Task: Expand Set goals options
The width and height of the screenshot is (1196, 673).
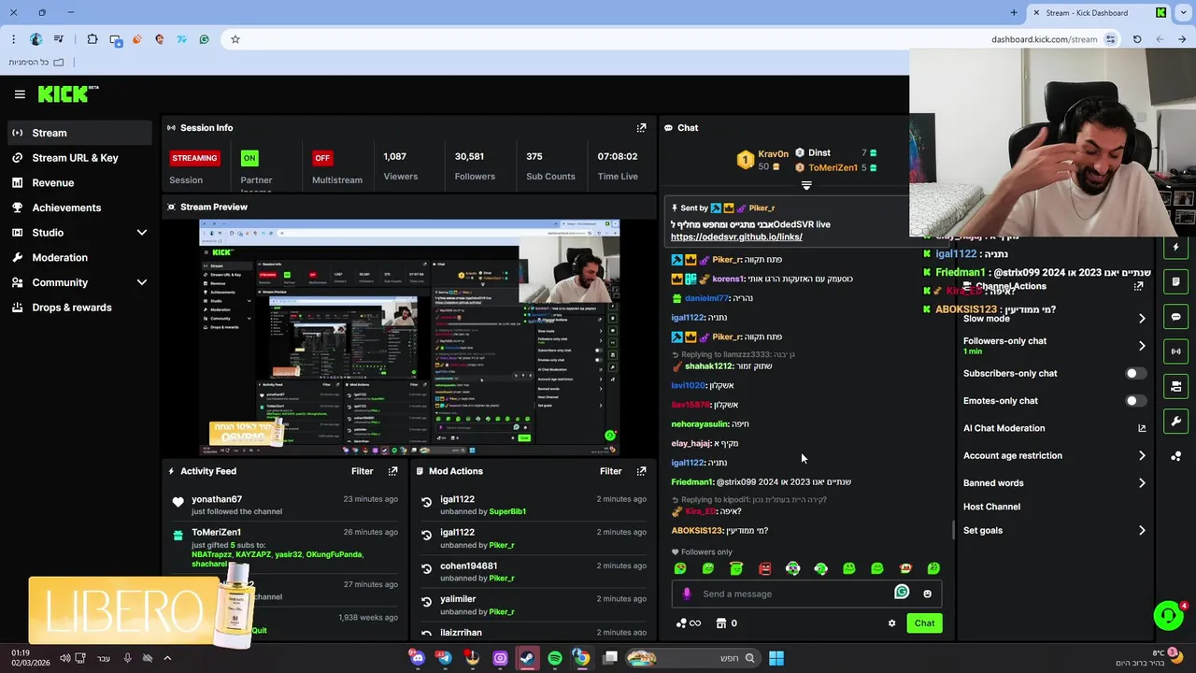Action: tap(1142, 531)
